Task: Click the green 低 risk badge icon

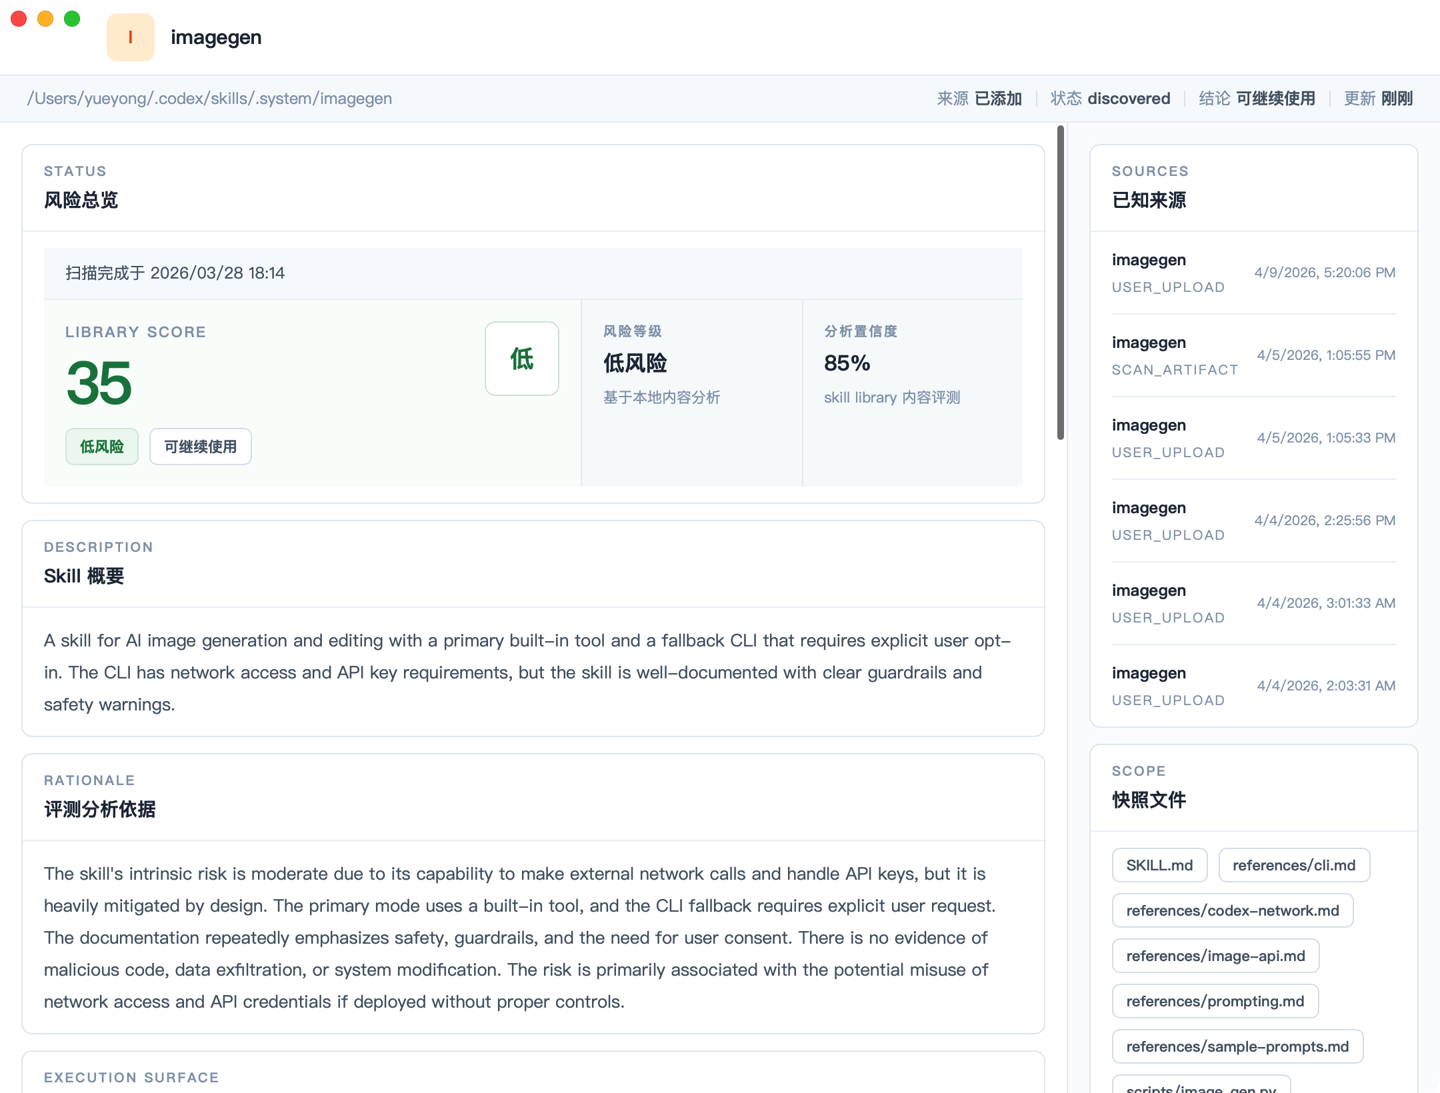Action: pyautogui.click(x=521, y=359)
